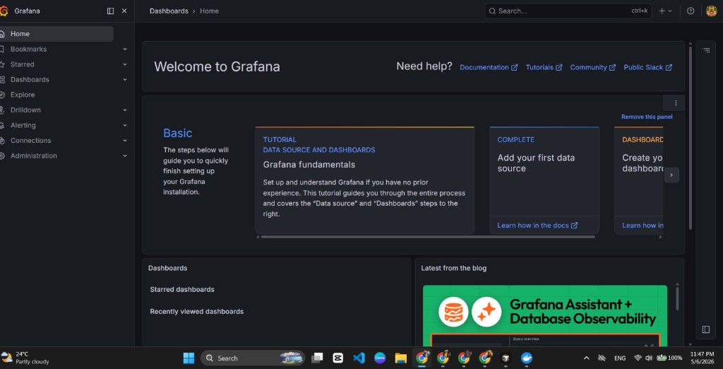
Task: Expand the Administration section chevron
Action: click(125, 156)
